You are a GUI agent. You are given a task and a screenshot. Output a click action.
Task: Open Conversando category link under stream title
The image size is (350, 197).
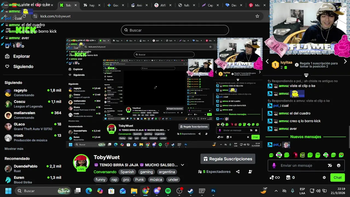coord(105,172)
